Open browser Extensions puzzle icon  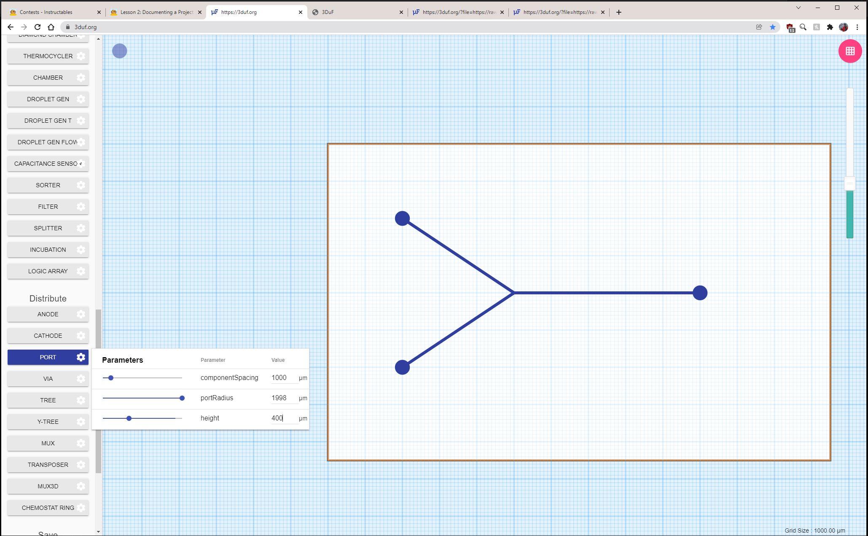(830, 27)
